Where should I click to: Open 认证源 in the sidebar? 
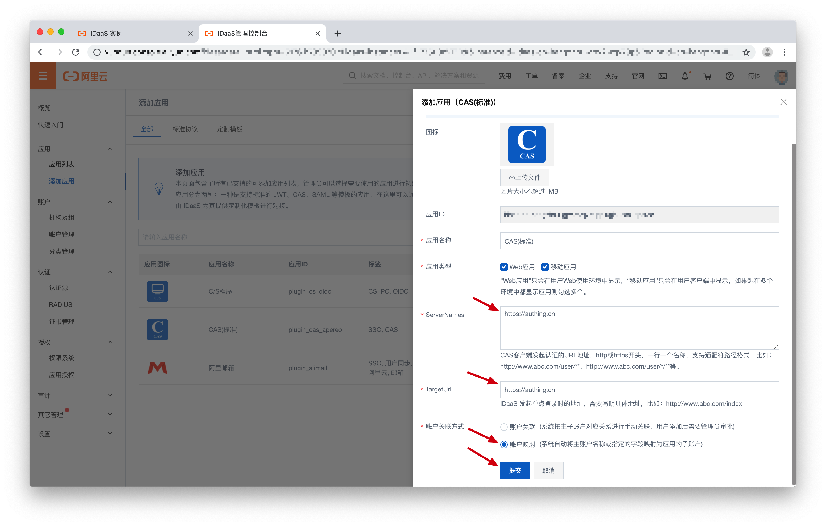coord(59,287)
